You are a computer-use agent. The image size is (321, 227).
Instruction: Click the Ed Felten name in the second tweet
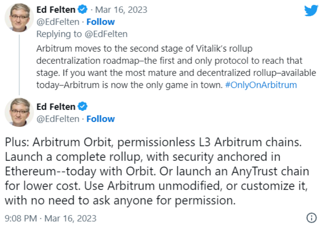56,107
